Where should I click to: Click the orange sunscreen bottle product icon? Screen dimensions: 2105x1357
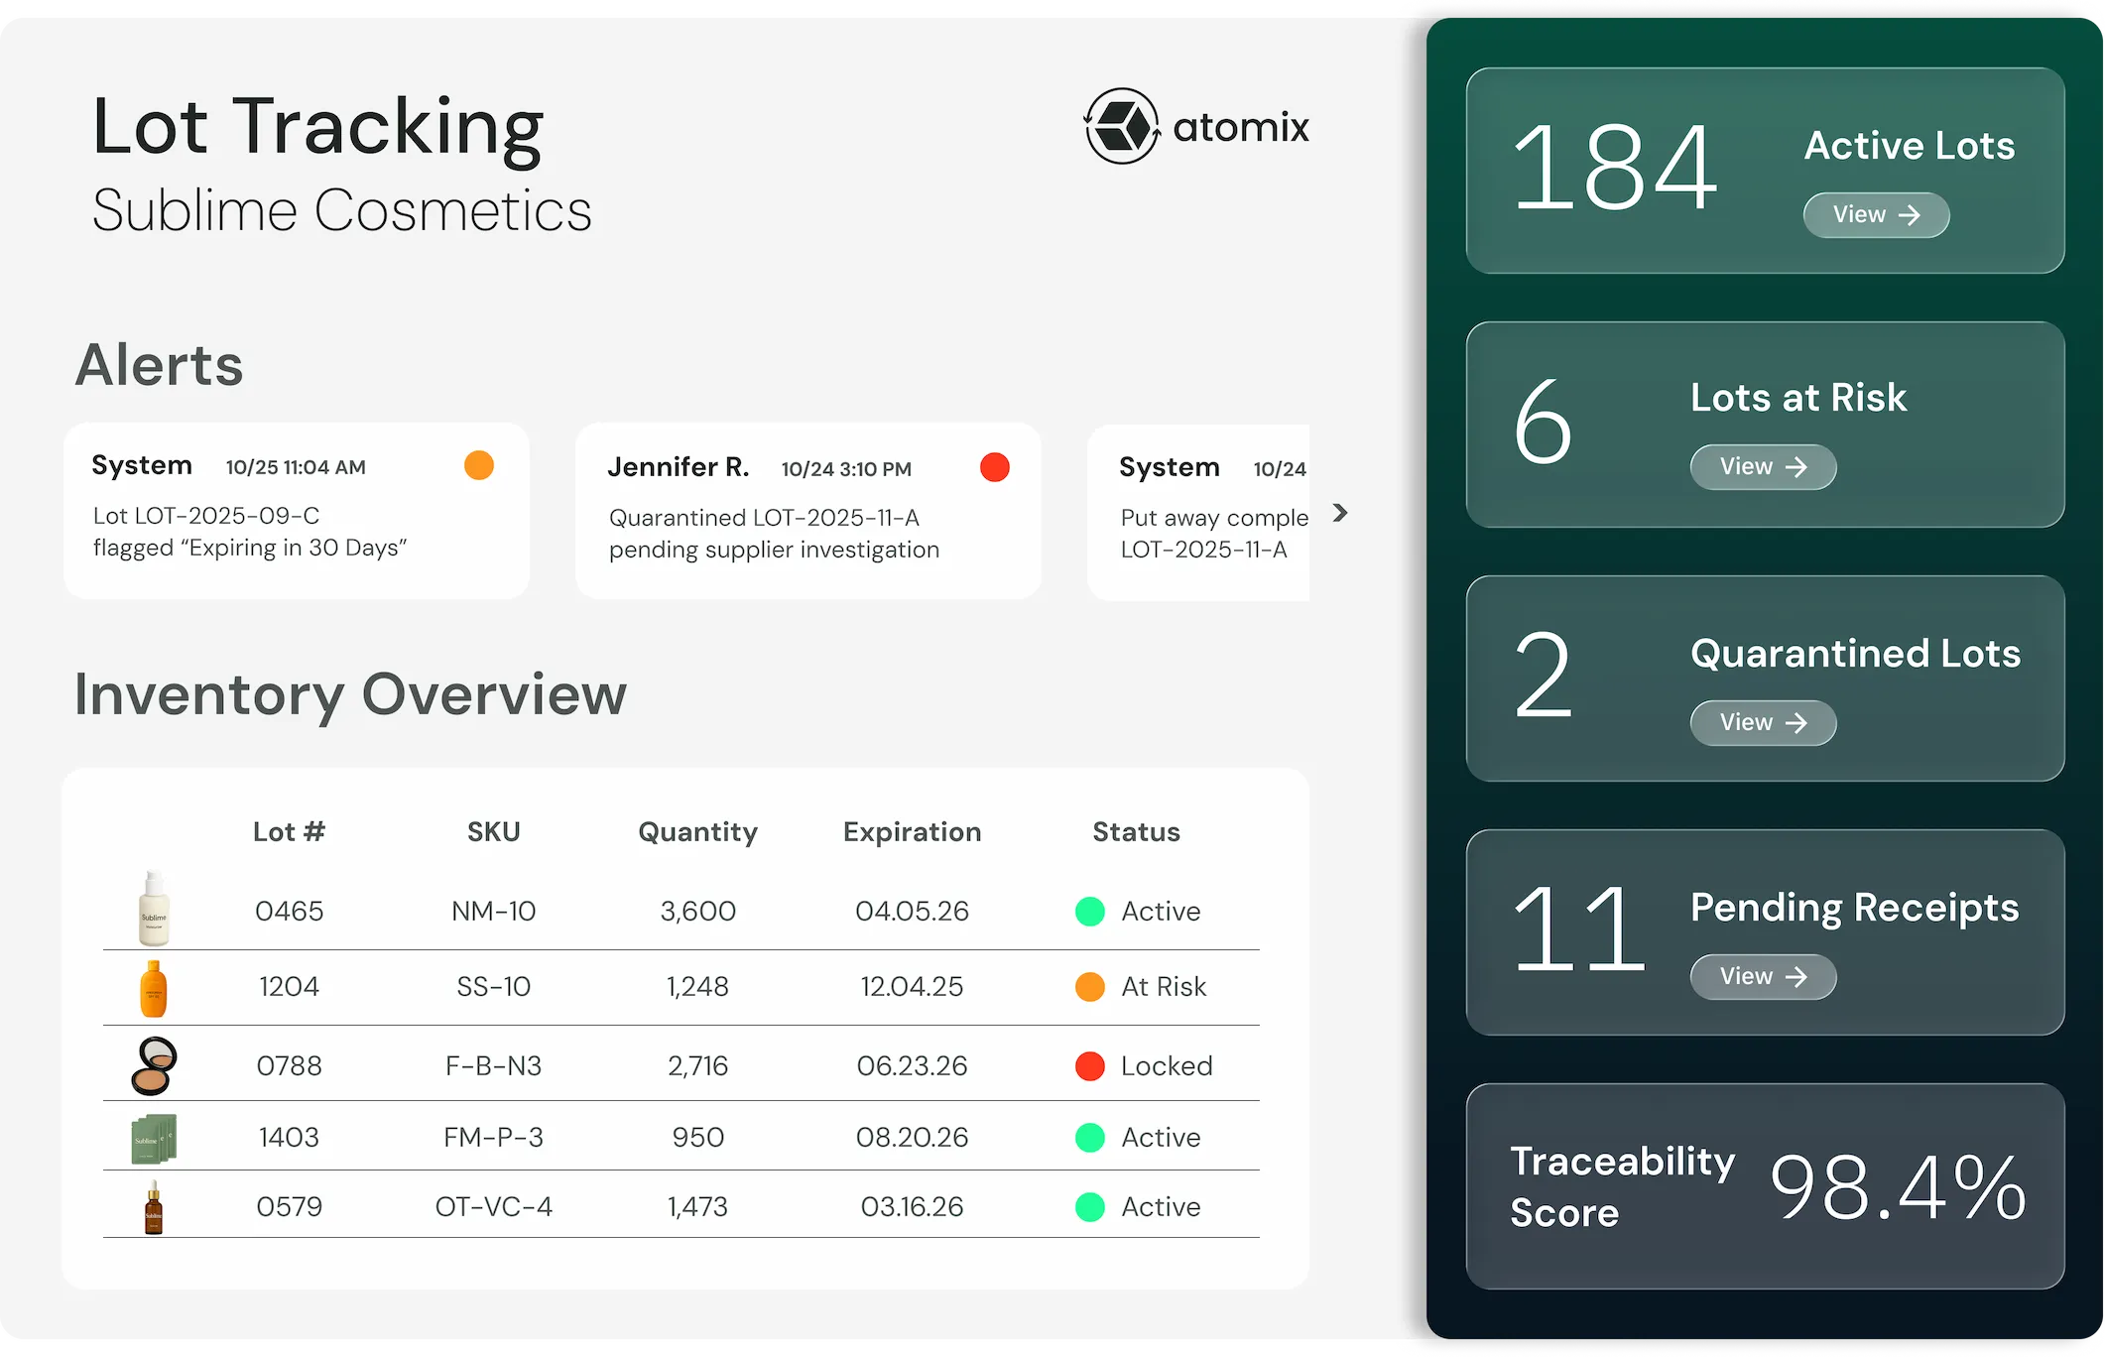pos(154,988)
